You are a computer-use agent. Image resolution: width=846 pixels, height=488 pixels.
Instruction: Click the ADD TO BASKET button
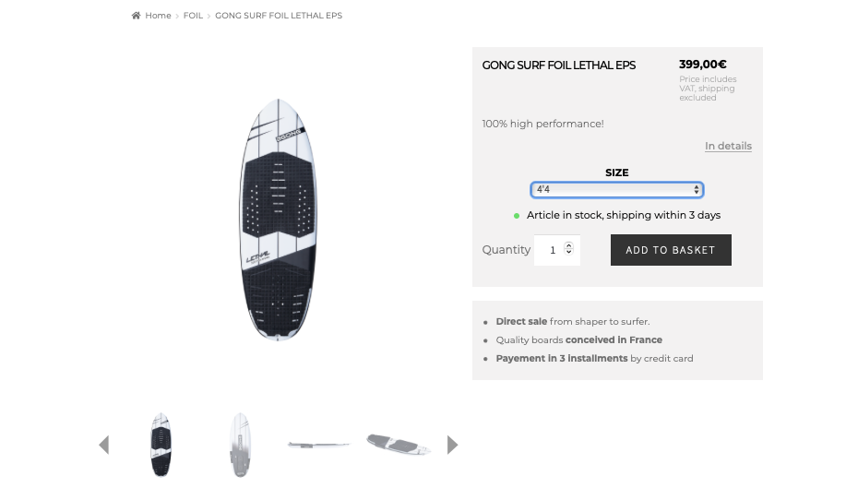[x=671, y=250]
